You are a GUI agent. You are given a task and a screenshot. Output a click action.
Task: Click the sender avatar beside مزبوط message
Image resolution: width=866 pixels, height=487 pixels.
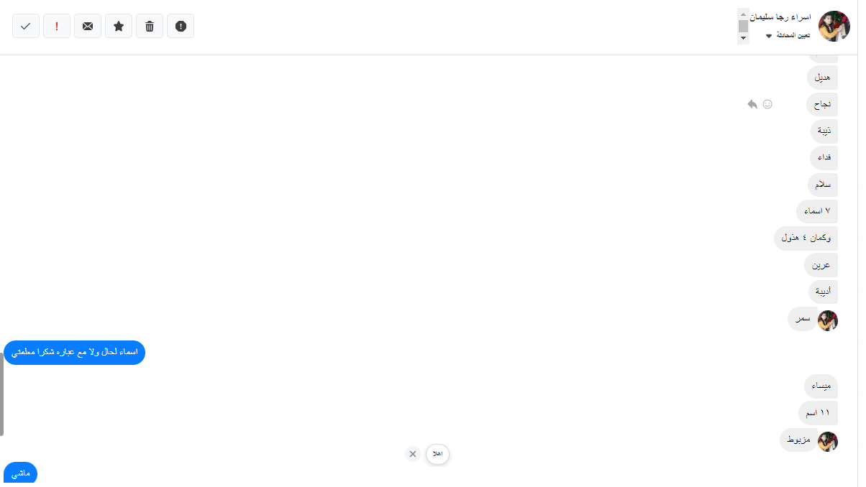point(828,441)
